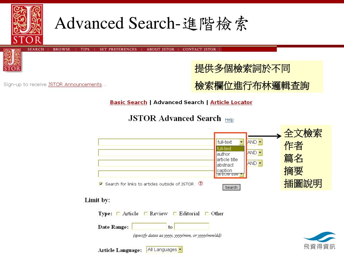Check the Other type checkbox
Viewport: 344px width, 258px height.
coord(207,213)
